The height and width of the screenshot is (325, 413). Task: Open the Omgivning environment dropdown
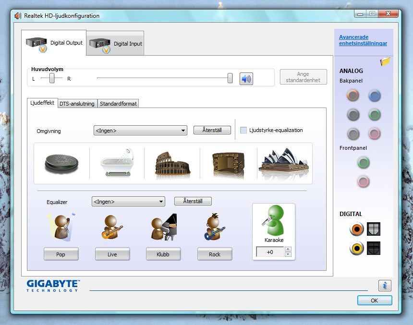click(x=140, y=131)
